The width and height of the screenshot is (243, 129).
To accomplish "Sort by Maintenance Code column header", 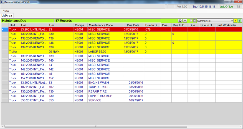I will tap(105, 25).
